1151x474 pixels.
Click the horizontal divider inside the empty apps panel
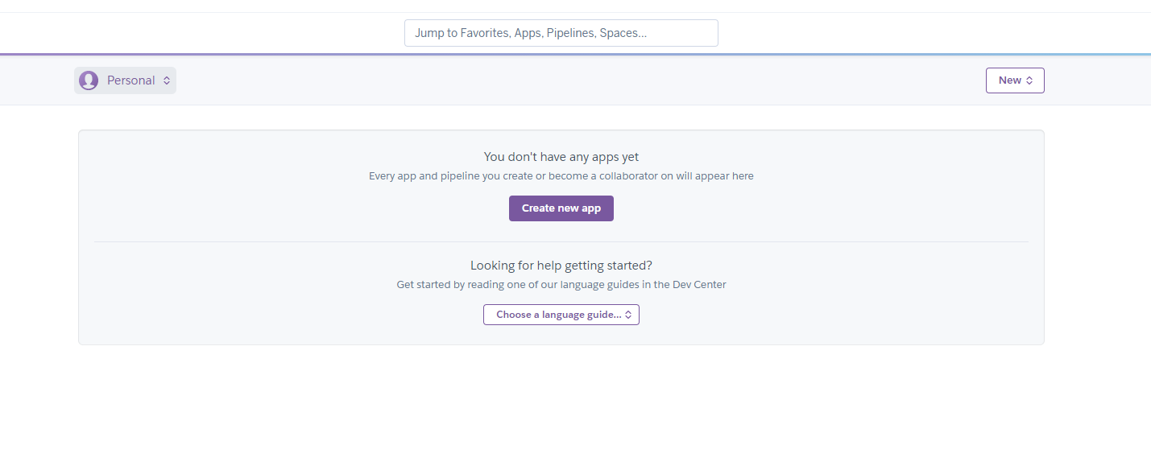pos(561,241)
